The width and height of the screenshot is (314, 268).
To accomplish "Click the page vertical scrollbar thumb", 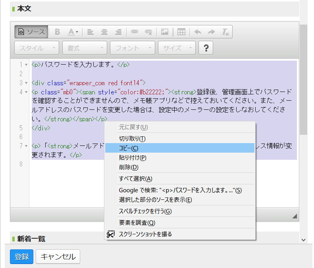I will (x=303, y=80).
